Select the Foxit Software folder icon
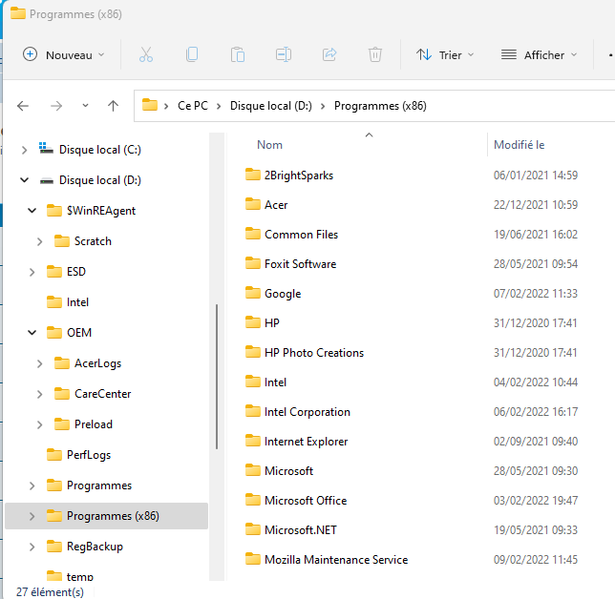This screenshot has height=599, width=615. pos(252,263)
